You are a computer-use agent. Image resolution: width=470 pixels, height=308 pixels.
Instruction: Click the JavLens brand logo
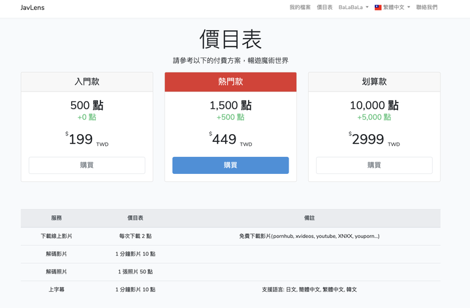tap(33, 8)
